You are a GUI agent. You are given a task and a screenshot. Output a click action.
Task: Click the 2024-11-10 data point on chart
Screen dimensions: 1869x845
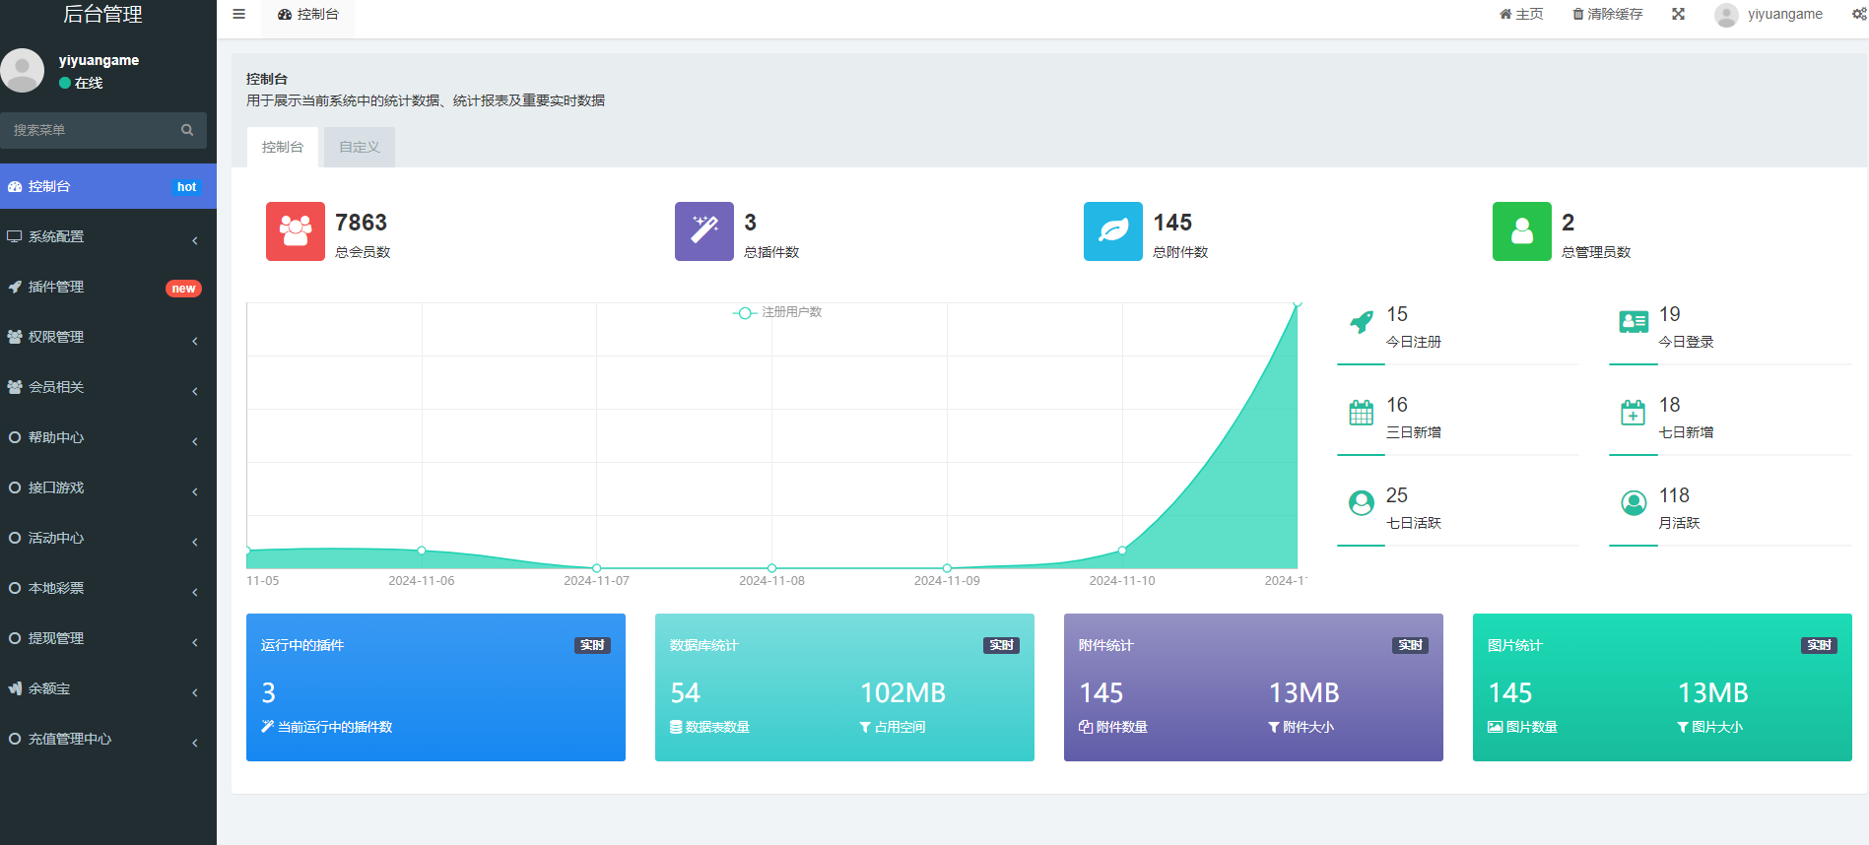(1122, 550)
